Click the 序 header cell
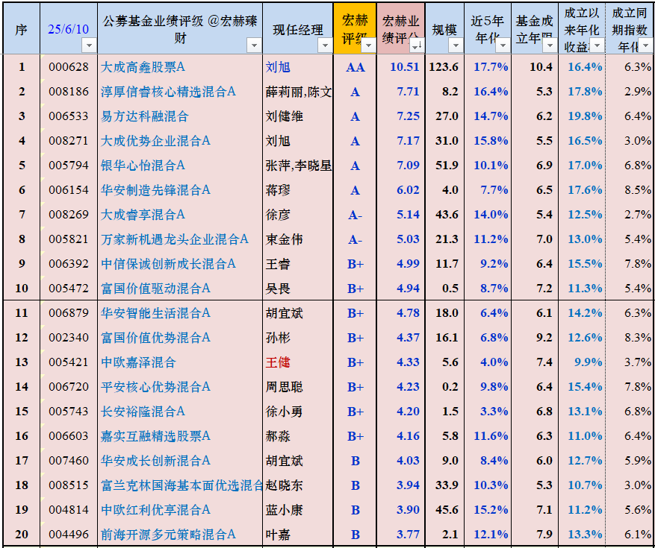 [22, 29]
